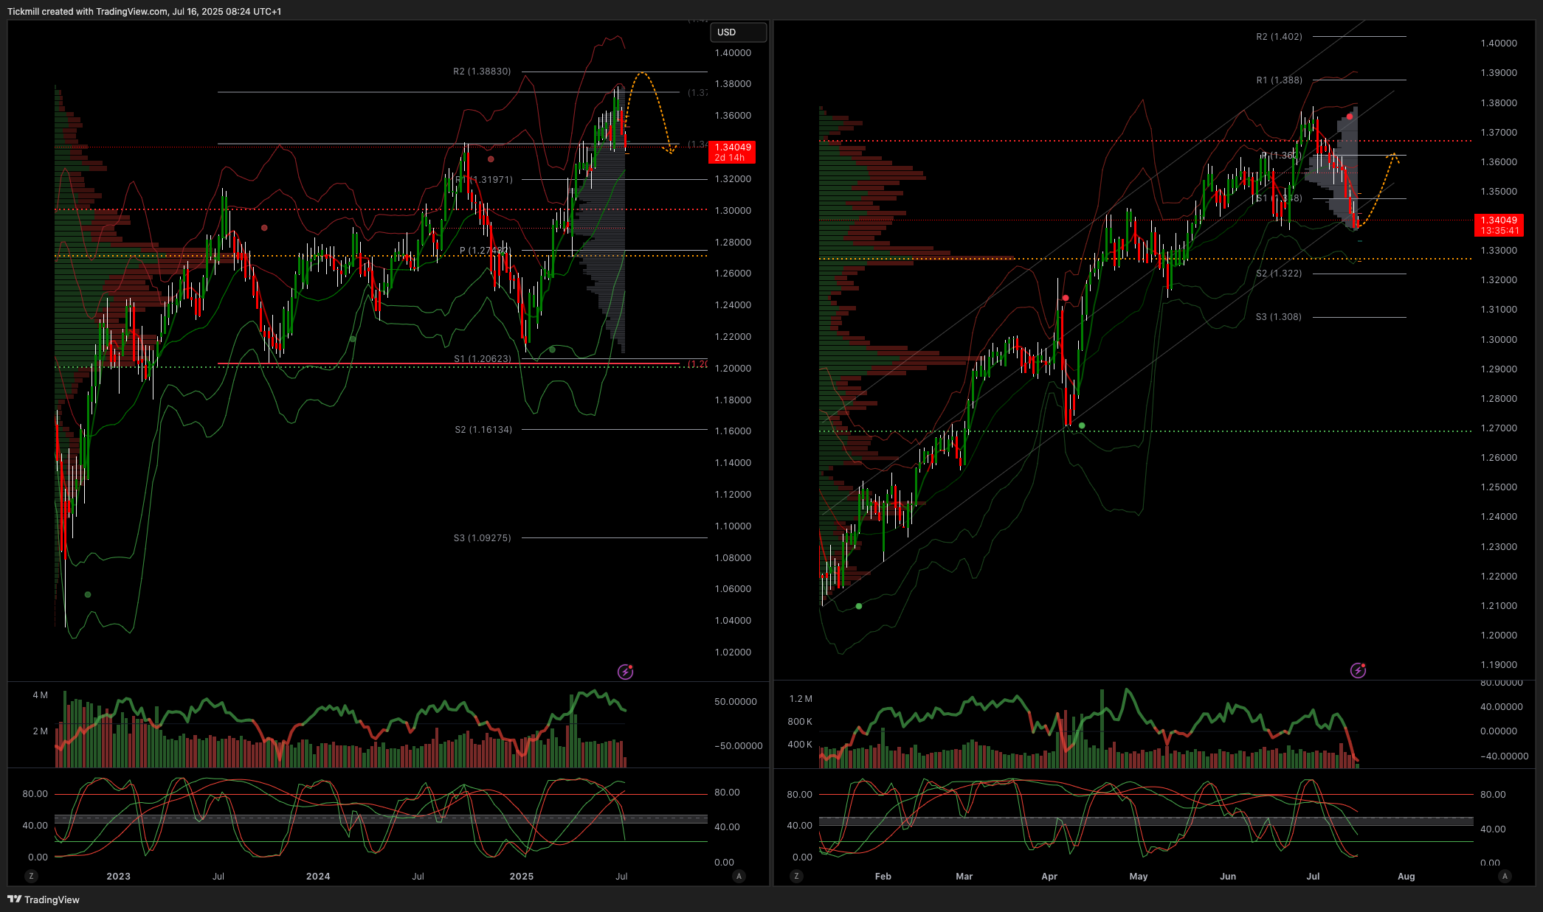Click the 50.00000 indicator scale value
The image size is (1543, 912).
(x=736, y=702)
